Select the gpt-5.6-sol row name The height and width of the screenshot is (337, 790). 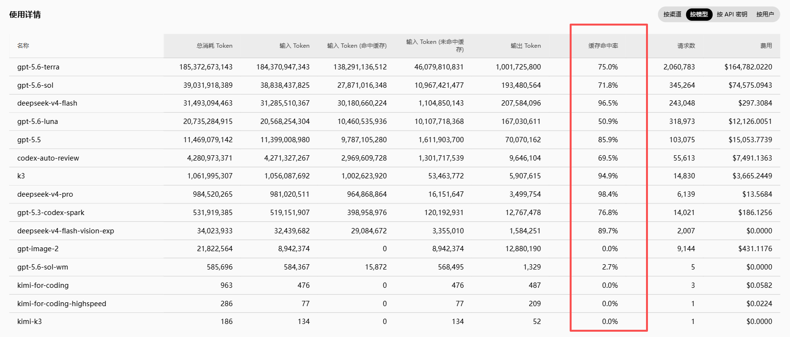(35, 85)
